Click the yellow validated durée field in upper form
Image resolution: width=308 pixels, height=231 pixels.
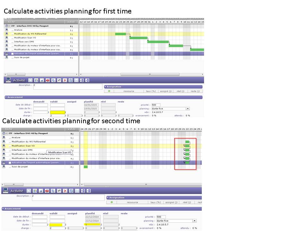(57, 112)
